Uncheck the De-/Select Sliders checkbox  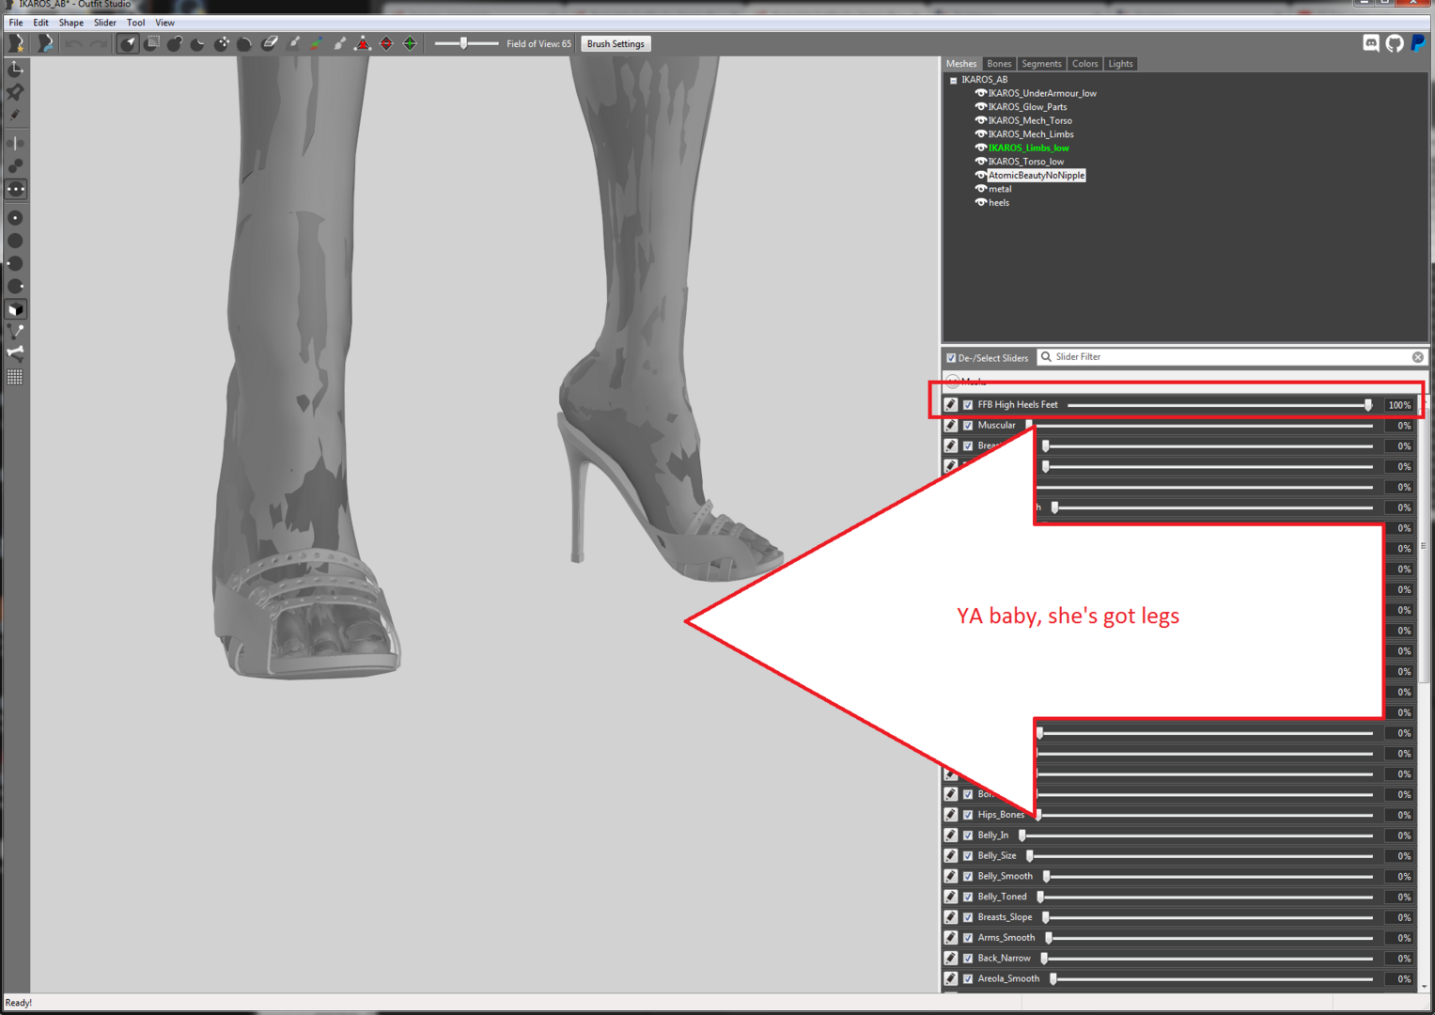951,358
